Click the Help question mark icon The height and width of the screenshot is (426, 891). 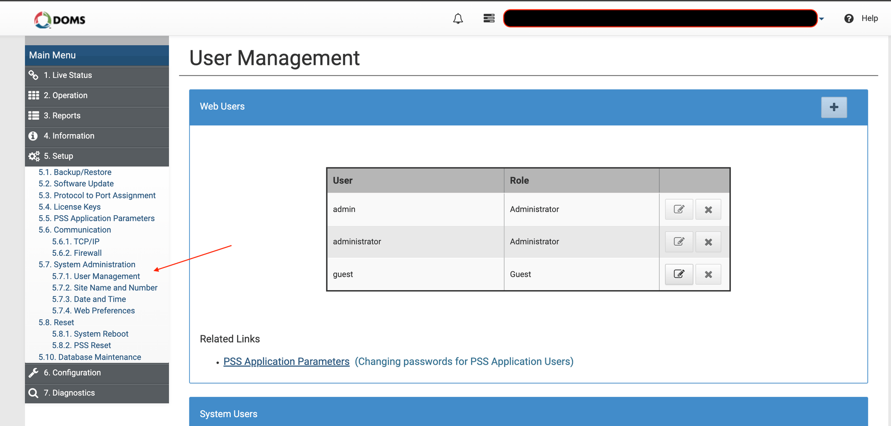[x=849, y=19]
